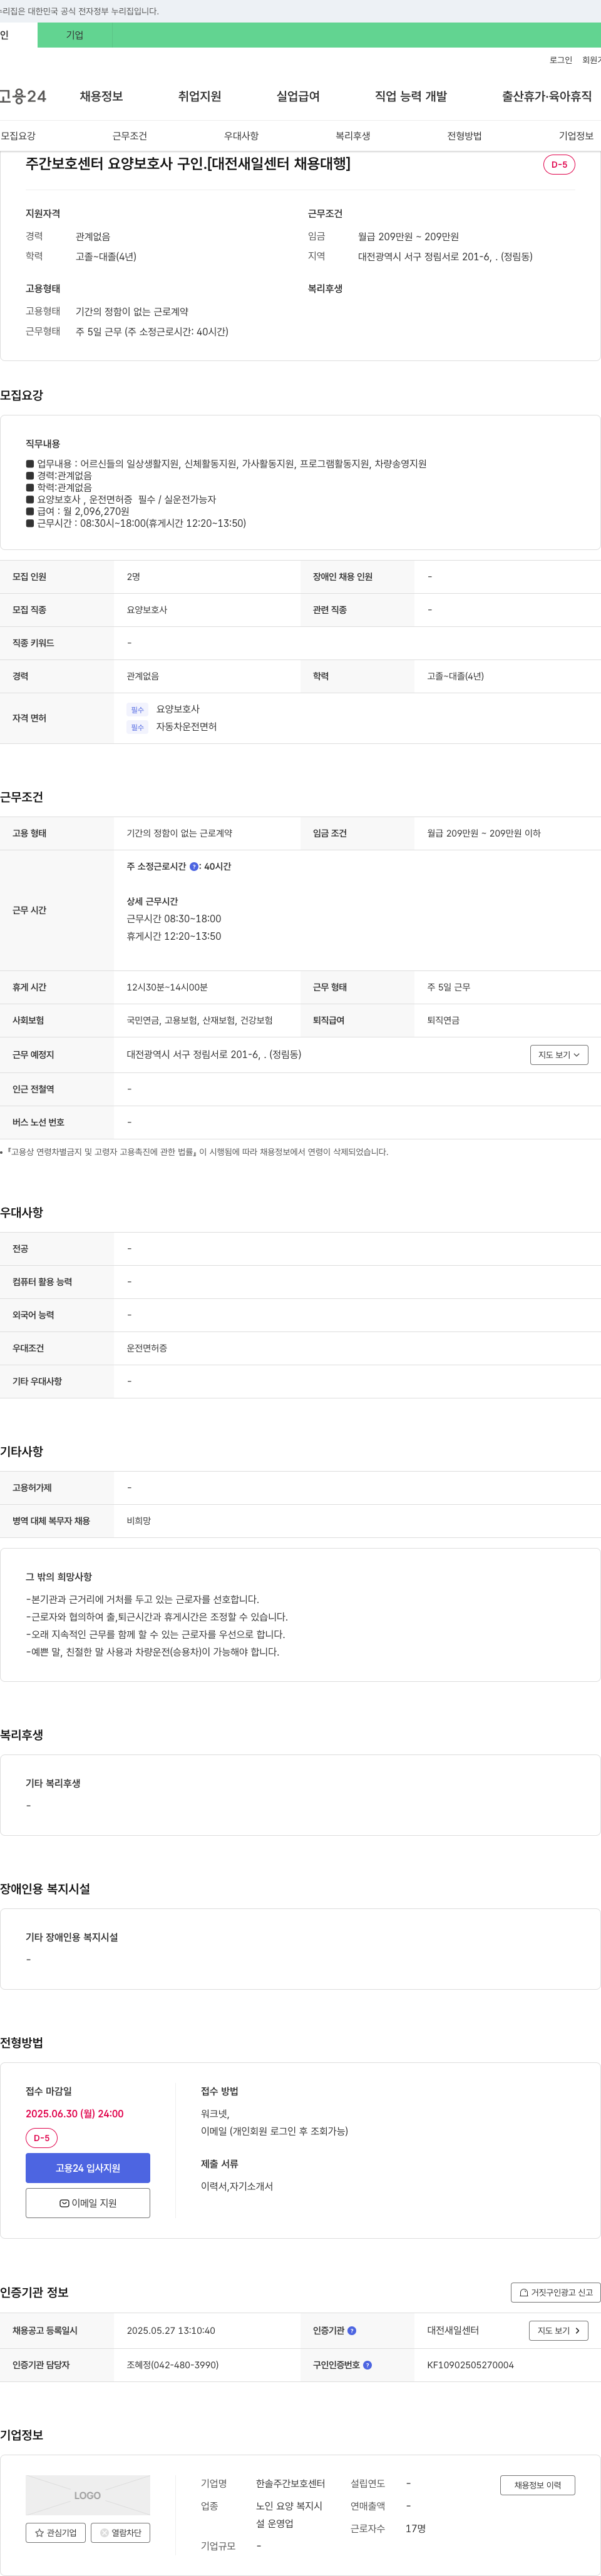The height and width of the screenshot is (2576, 601).
Task: Click contact 조혜정(042-480-3990)
Action: [x=173, y=2365]
